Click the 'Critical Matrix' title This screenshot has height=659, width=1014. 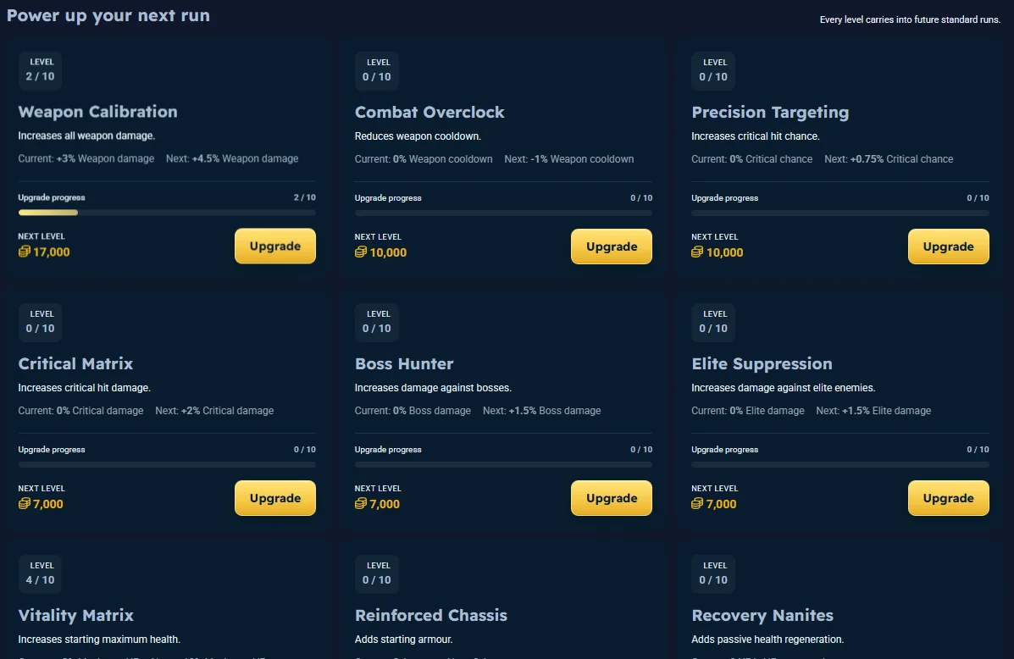tap(75, 364)
